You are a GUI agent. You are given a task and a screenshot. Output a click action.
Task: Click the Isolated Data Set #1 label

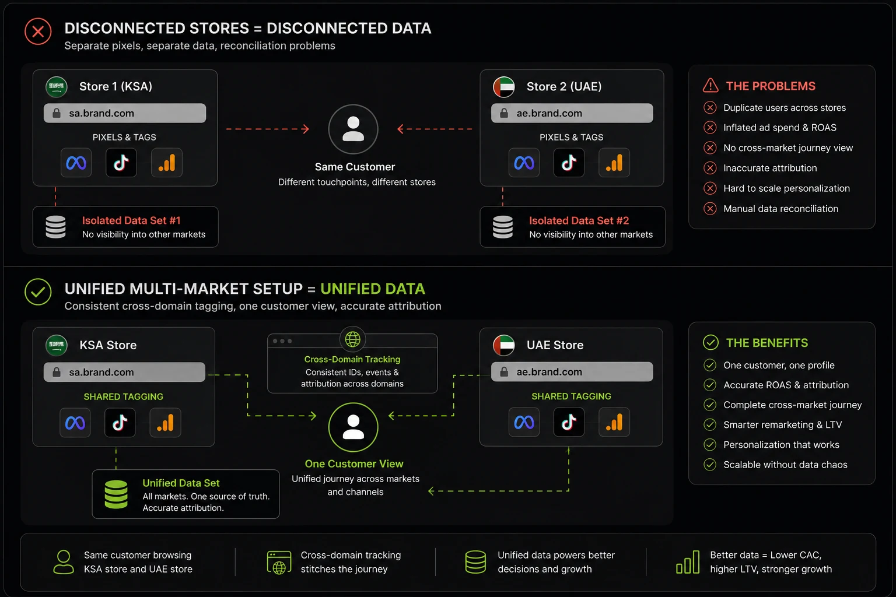131,220
